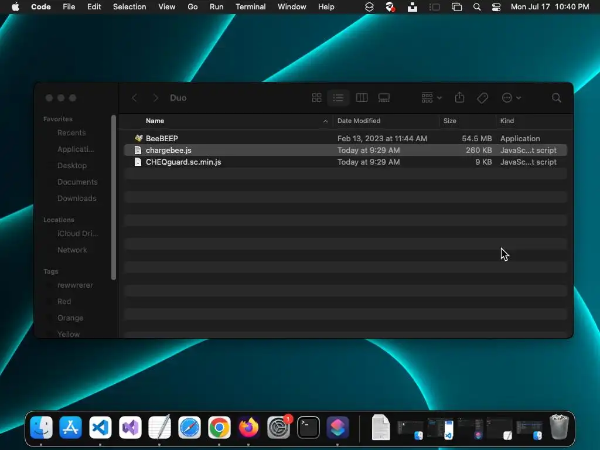Open Control Center in menu bar
The image size is (600, 450).
coord(496,7)
